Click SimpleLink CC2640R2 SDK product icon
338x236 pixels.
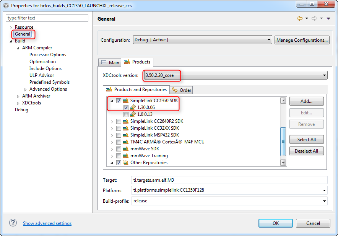125,121
